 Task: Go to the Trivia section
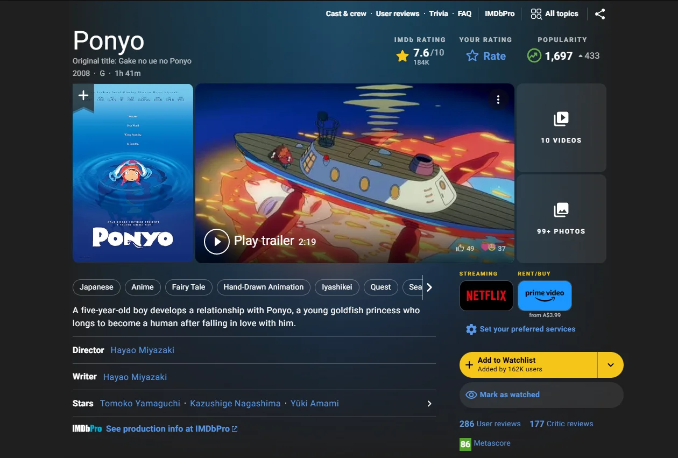click(439, 13)
